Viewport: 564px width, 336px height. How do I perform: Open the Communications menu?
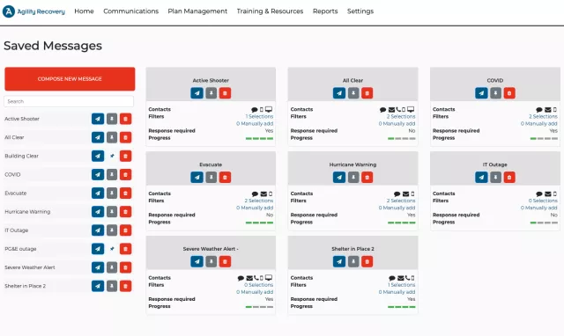point(131,11)
